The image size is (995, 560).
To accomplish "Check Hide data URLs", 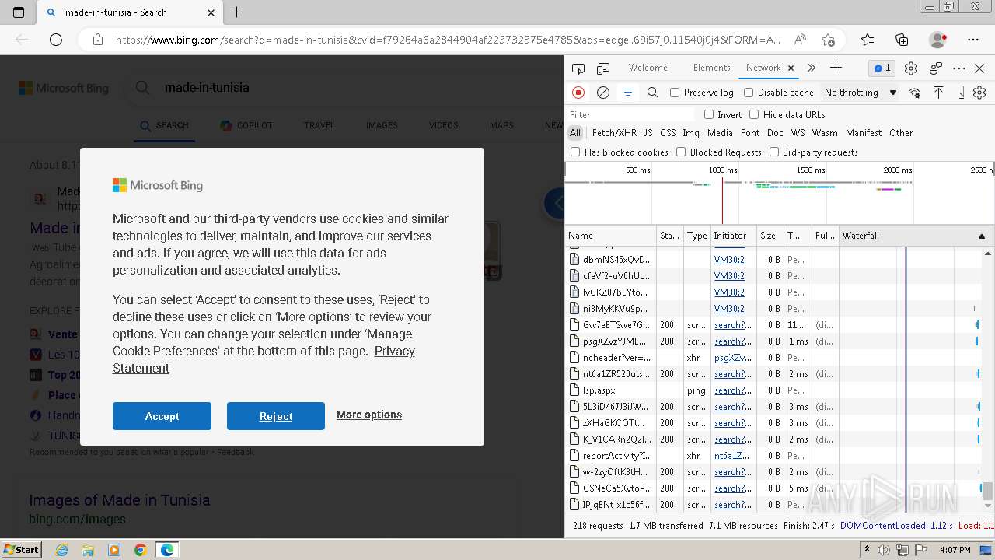I will click(754, 115).
